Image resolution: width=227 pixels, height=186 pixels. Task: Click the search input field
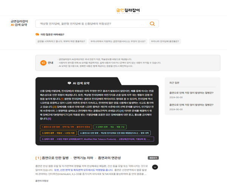coord(91,24)
